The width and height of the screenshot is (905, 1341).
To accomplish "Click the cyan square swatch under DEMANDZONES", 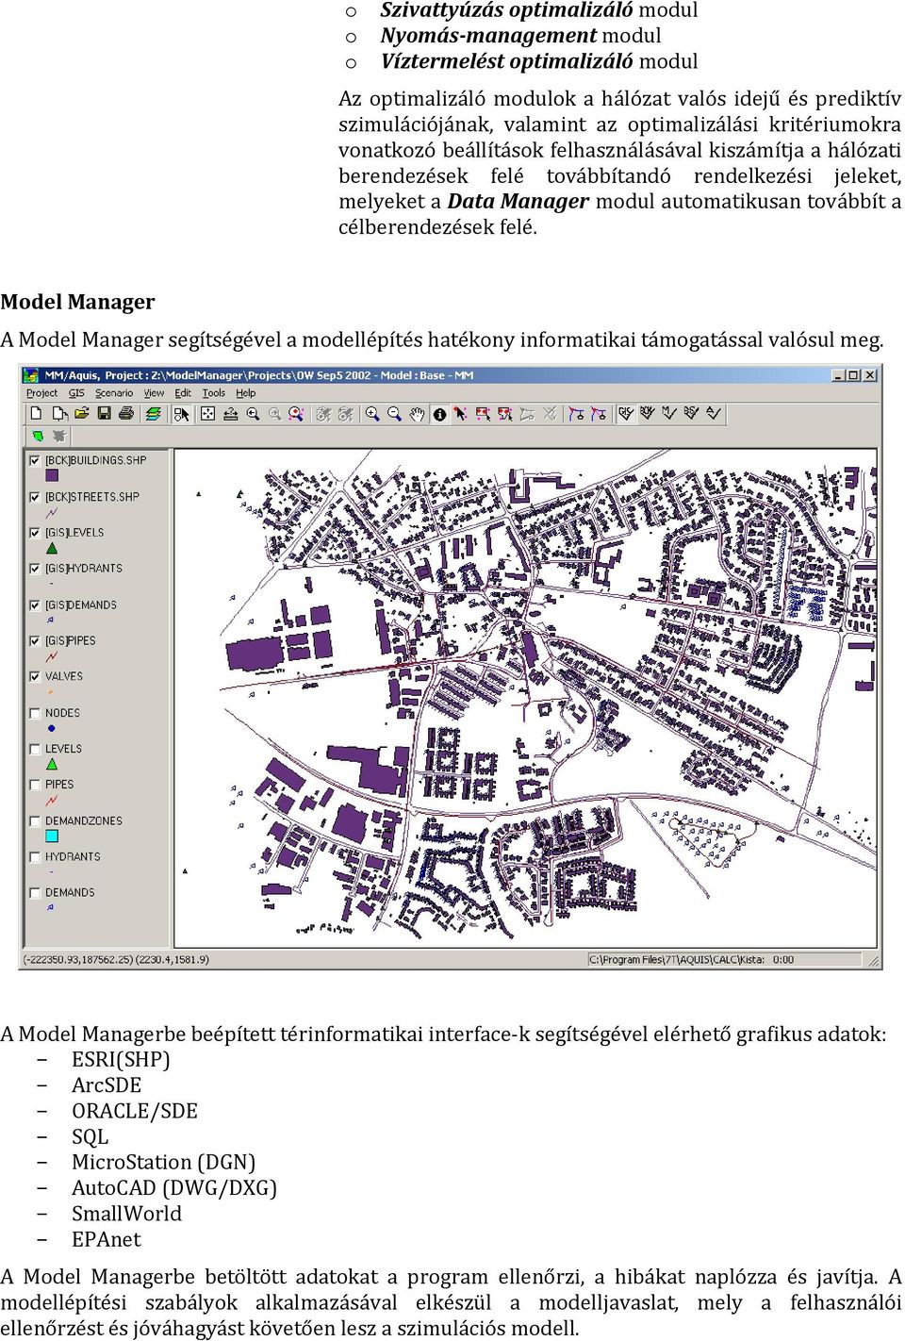I will pyautogui.click(x=52, y=836).
